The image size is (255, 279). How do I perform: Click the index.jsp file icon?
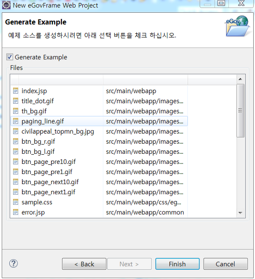click(x=16, y=91)
